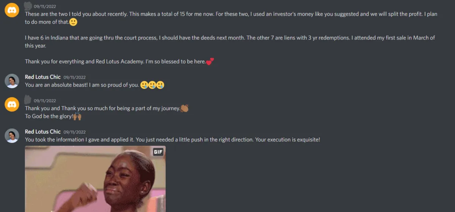Click Red Lotus Chic's avatar above the GIF
Screen dimensions: 455x212
coord(12,135)
